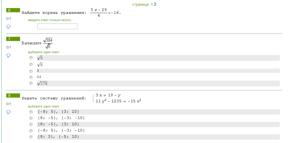The width and height of the screenshot is (292, 143).
Task: Click comment bubble icon for question 8
Action: point(8,112)
